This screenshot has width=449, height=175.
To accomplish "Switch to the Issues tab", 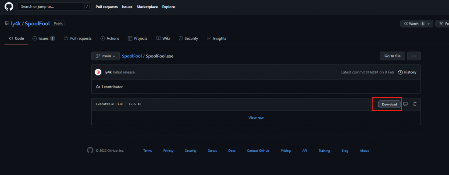I will [x=43, y=38].
